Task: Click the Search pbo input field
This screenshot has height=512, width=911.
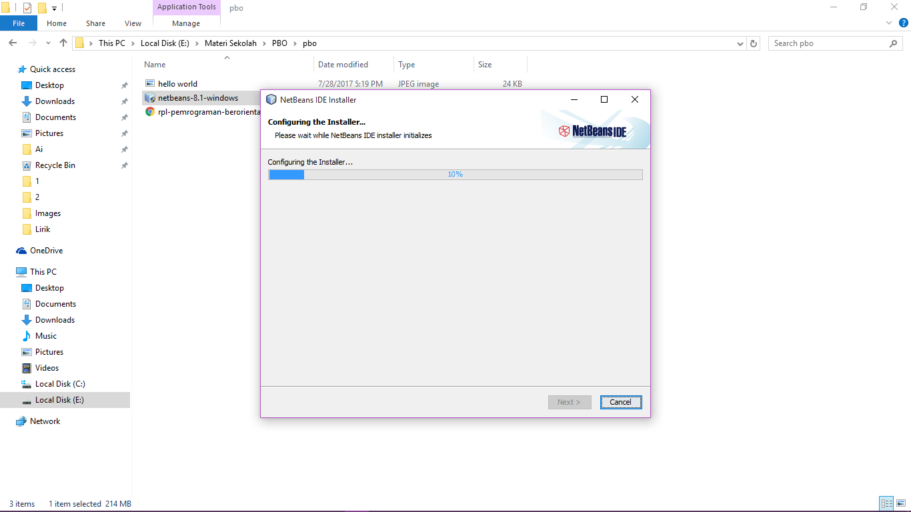Action: pos(828,43)
